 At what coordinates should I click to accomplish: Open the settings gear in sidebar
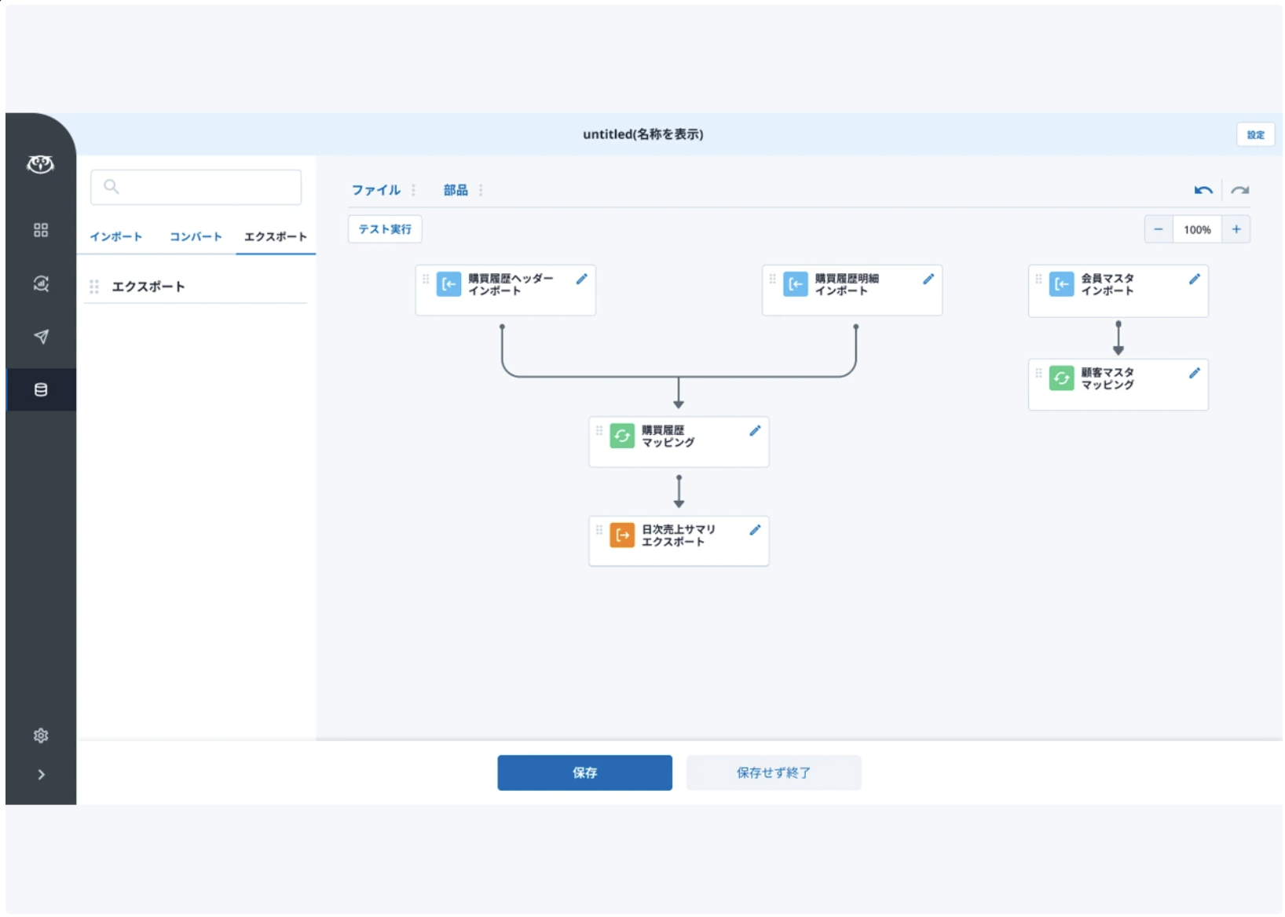[x=41, y=736]
